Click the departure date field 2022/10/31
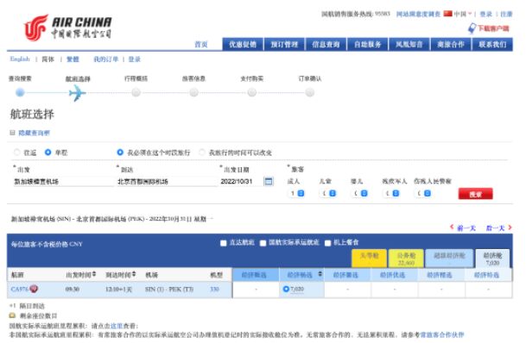 [x=241, y=182]
